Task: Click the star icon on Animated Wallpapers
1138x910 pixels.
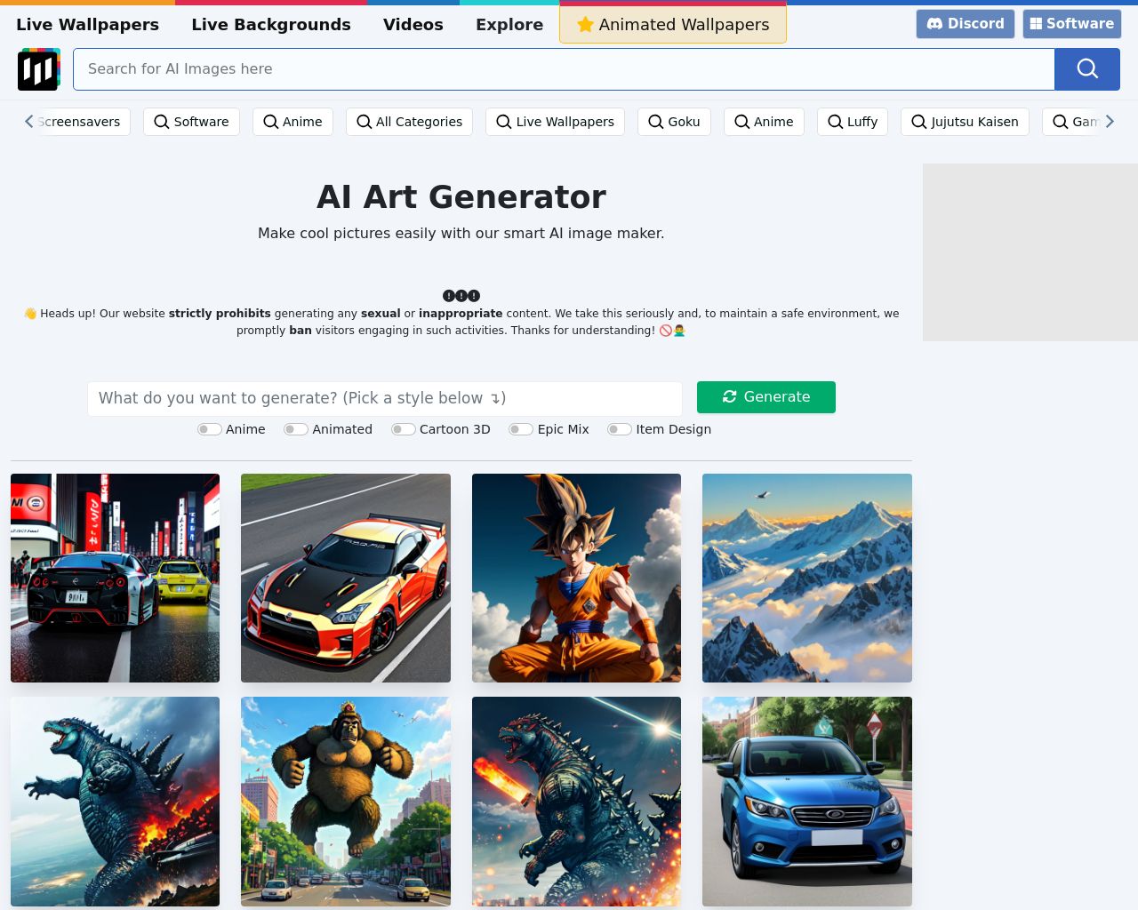Action: click(585, 24)
